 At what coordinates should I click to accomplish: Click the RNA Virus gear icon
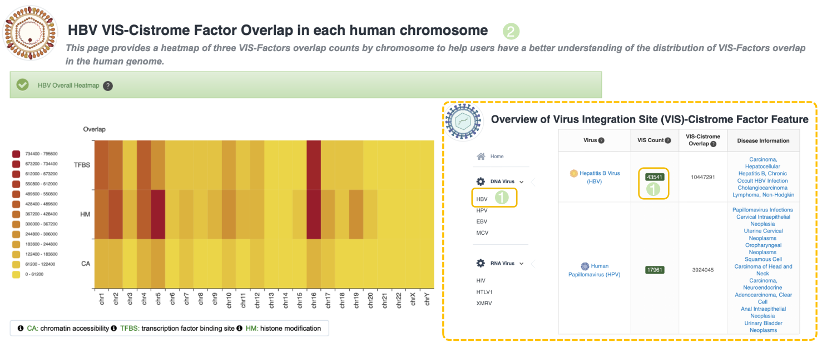[481, 263]
